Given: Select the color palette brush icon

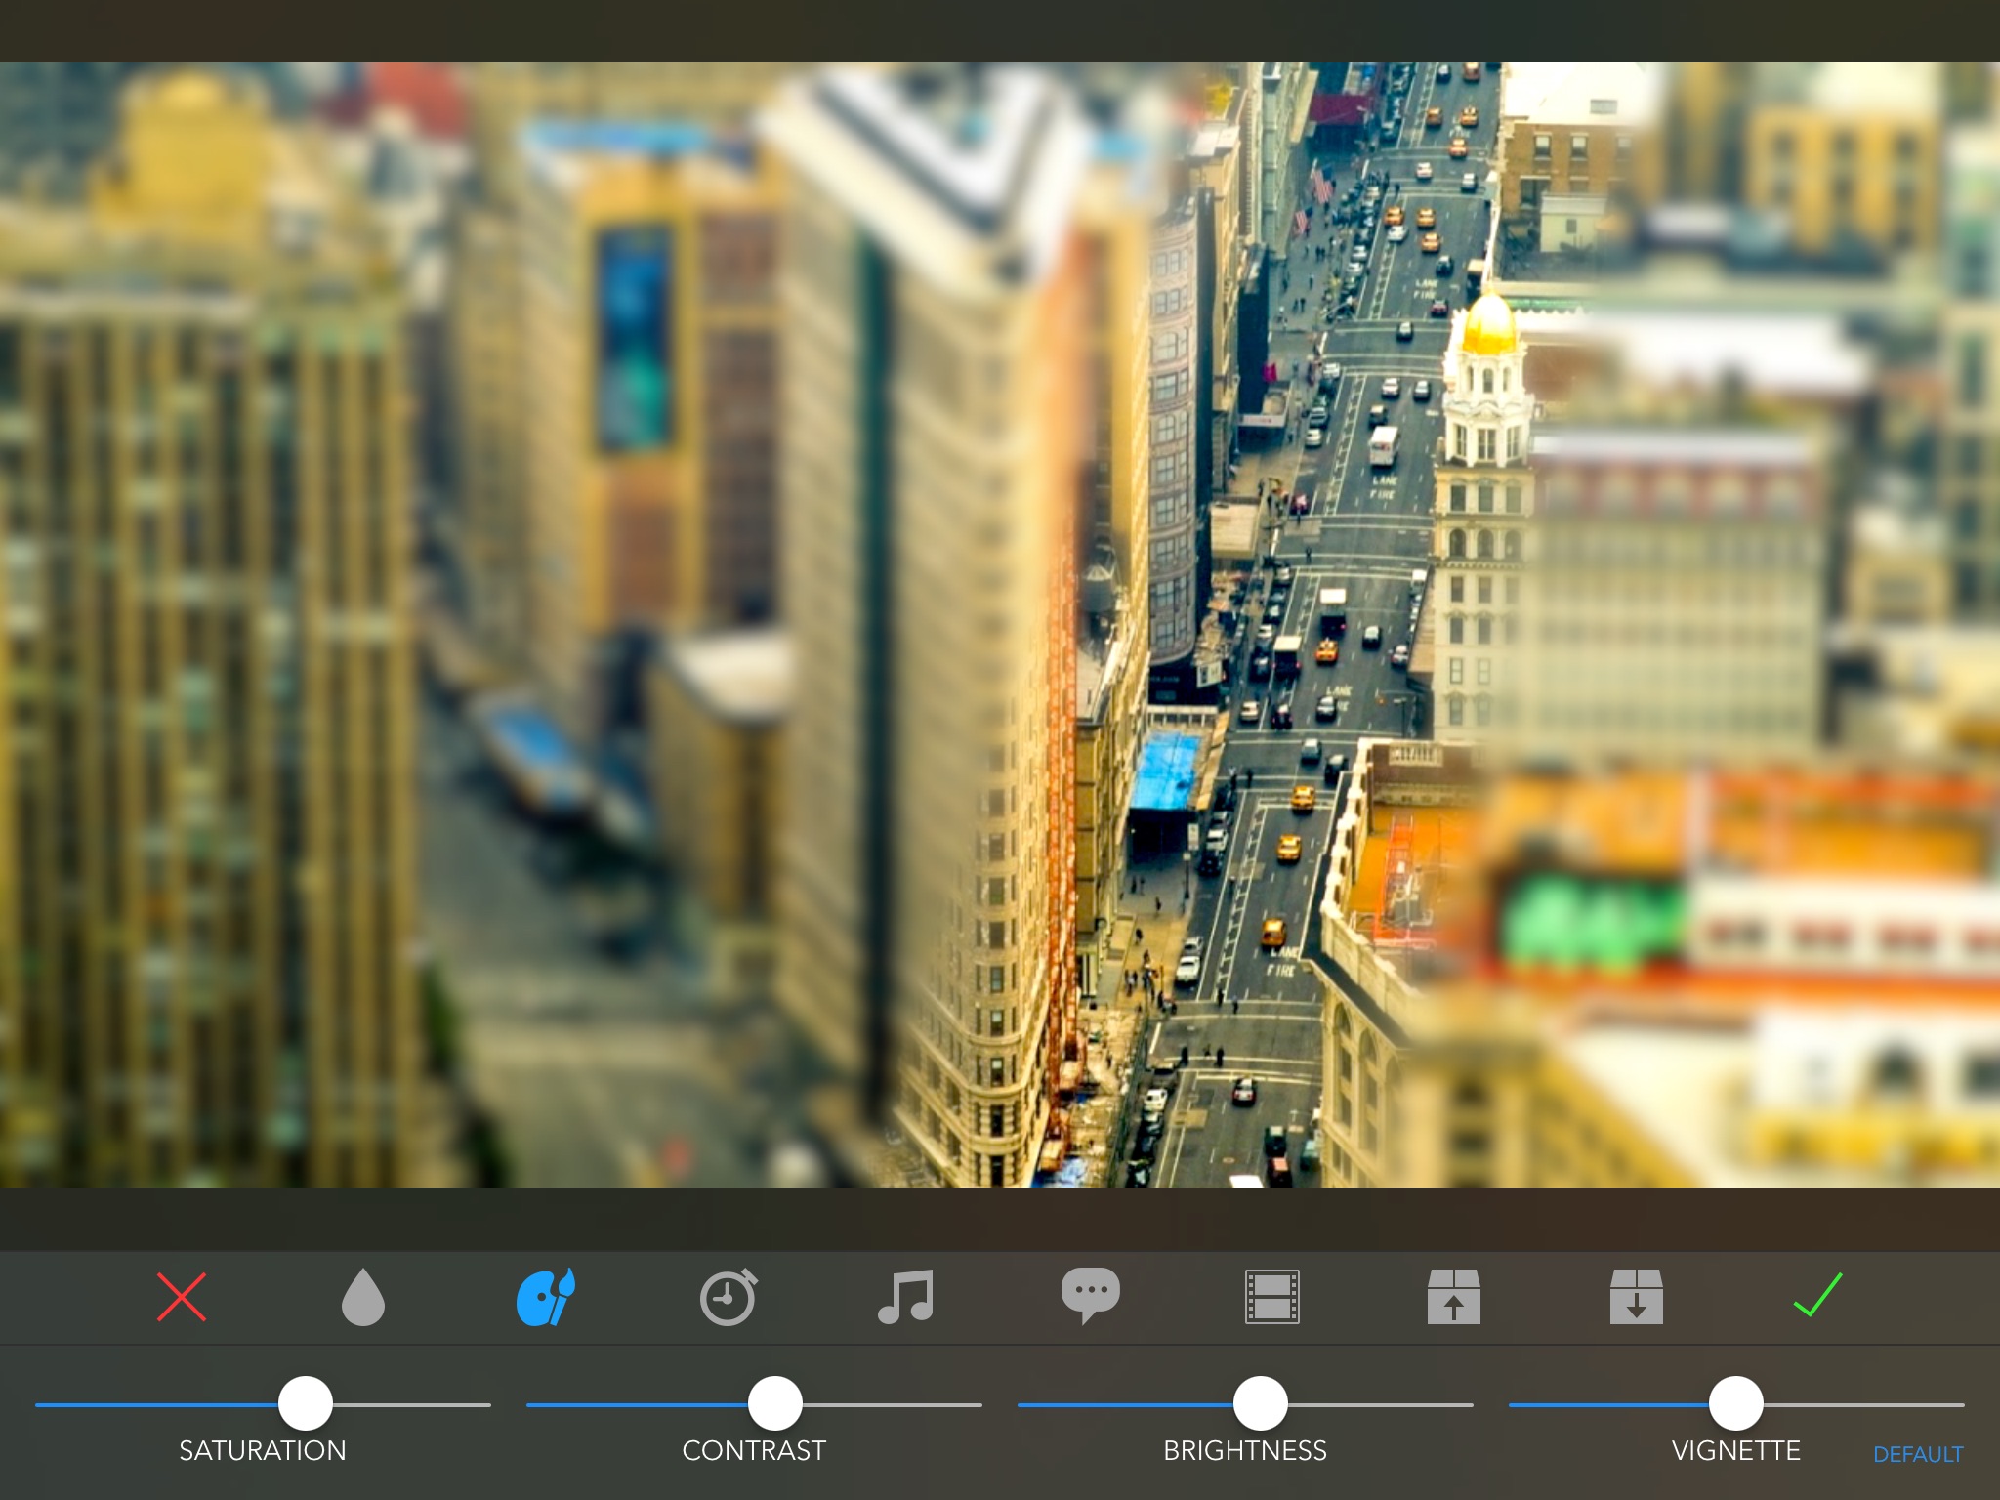Looking at the screenshot, I should [x=546, y=1297].
